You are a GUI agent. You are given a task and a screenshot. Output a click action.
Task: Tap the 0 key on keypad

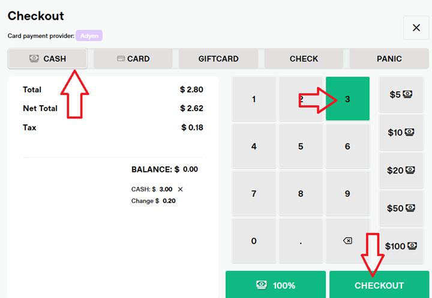tap(254, 241)
